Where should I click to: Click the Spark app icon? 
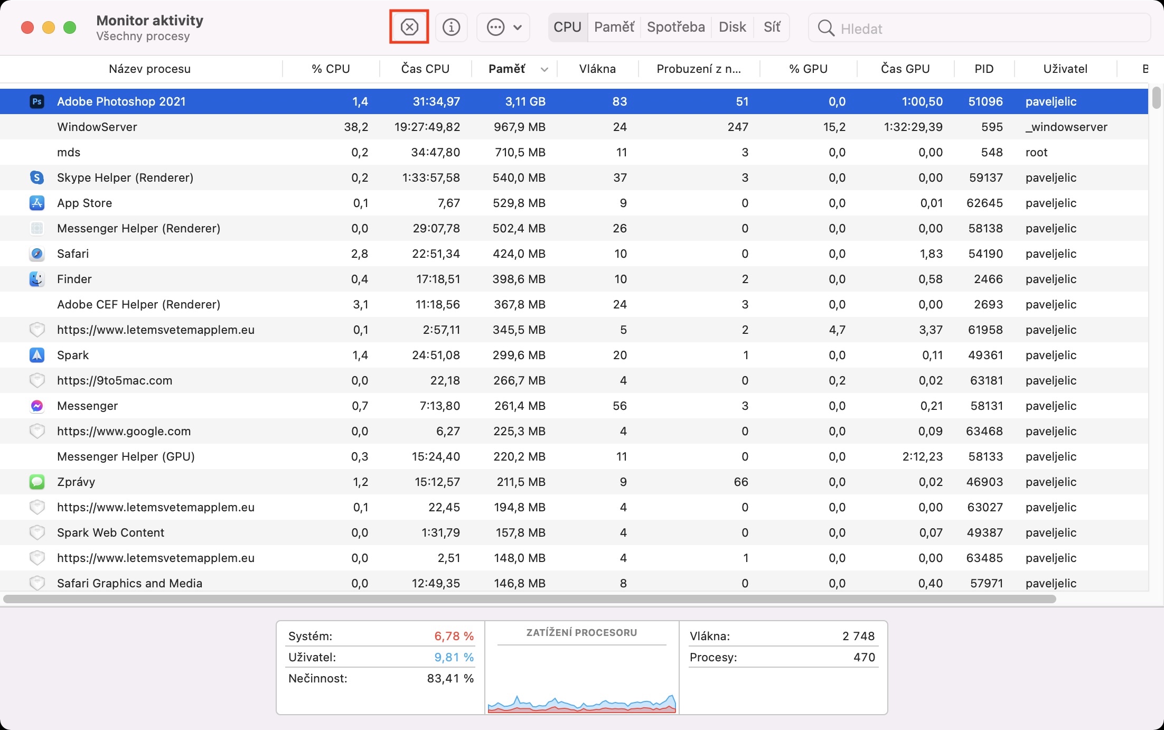click(x=36, y=355)
